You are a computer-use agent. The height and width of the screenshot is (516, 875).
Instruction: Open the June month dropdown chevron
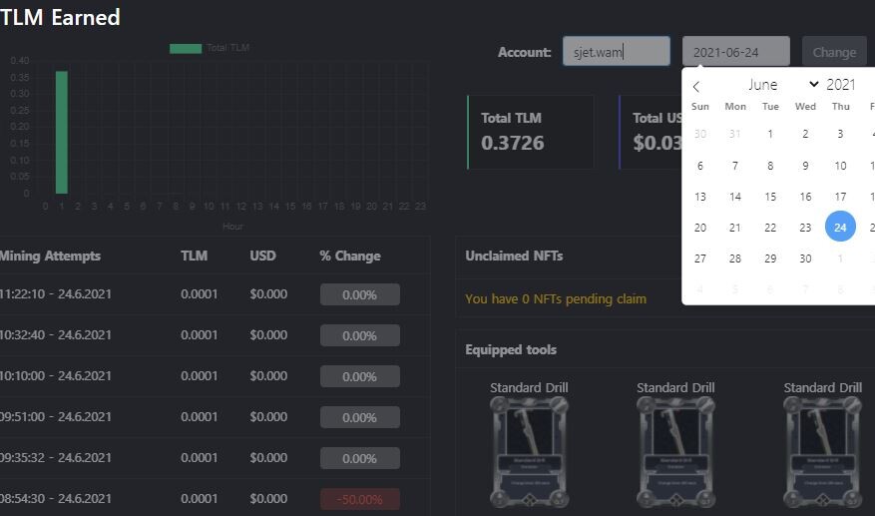tap(813, 84)
